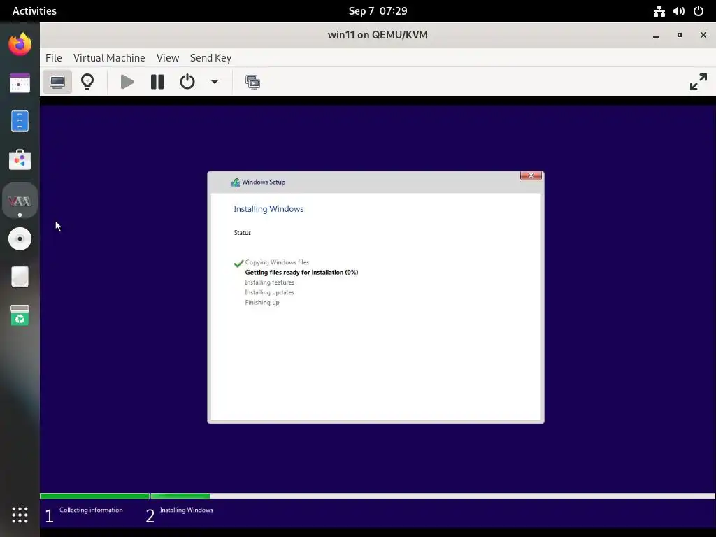Open the Software store dock icon
Screen dimensions: 716x537
tap(20, 160)
